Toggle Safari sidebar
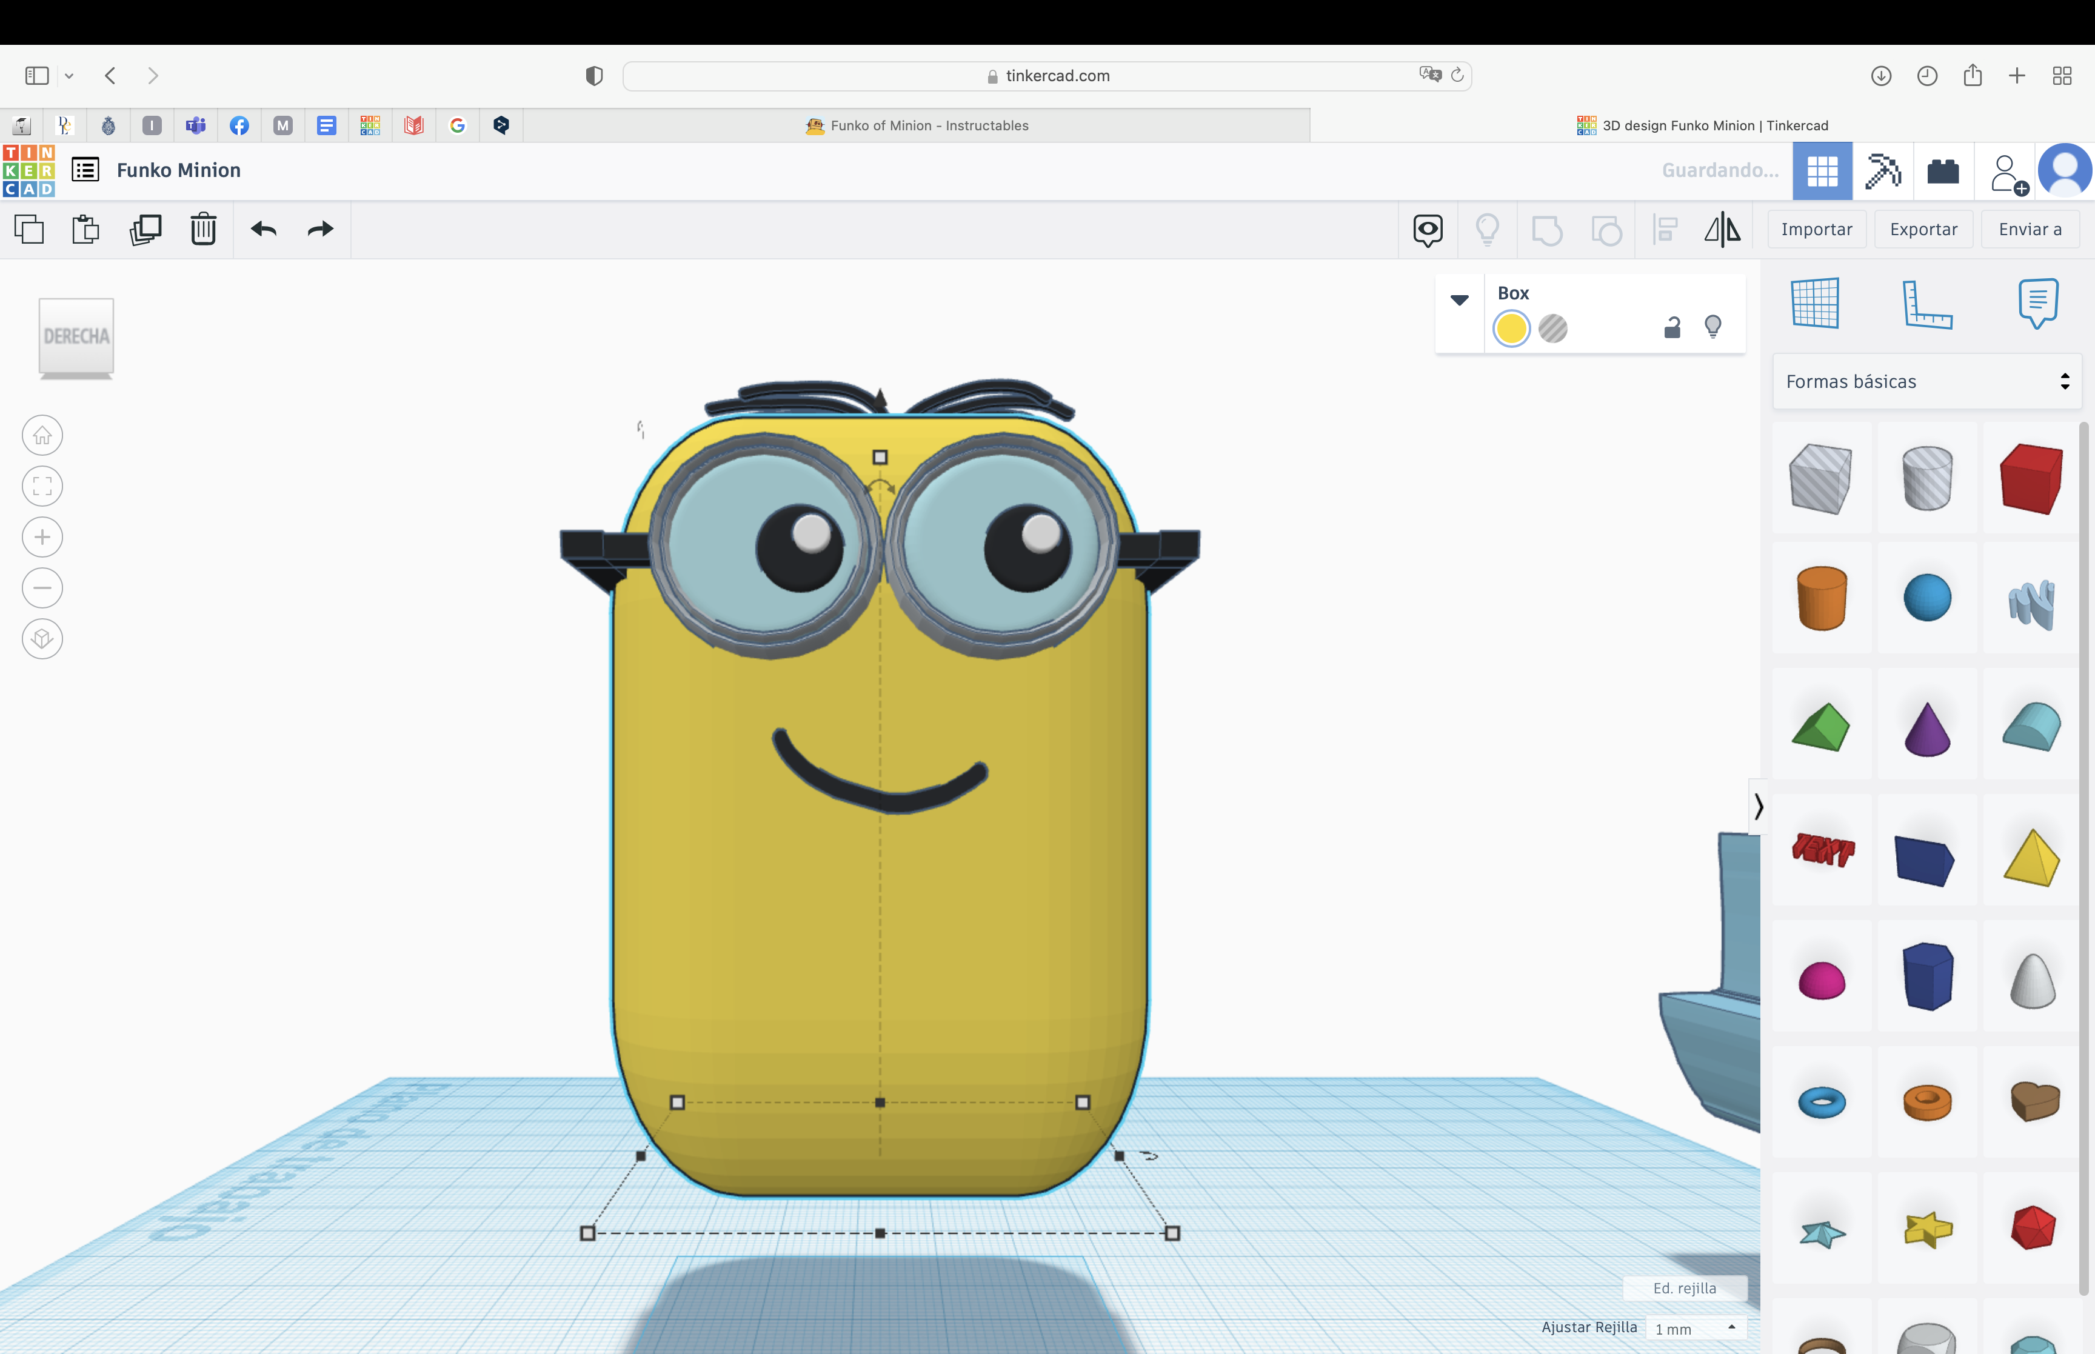Viewport: 2095px width, 1354px height. click(x=37, y=76)
